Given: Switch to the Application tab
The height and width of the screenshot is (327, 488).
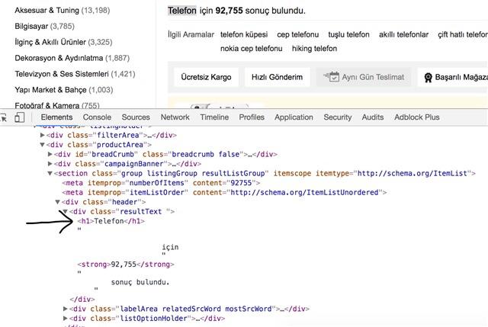Looking at the screenshot, I should tap(294, 117).
